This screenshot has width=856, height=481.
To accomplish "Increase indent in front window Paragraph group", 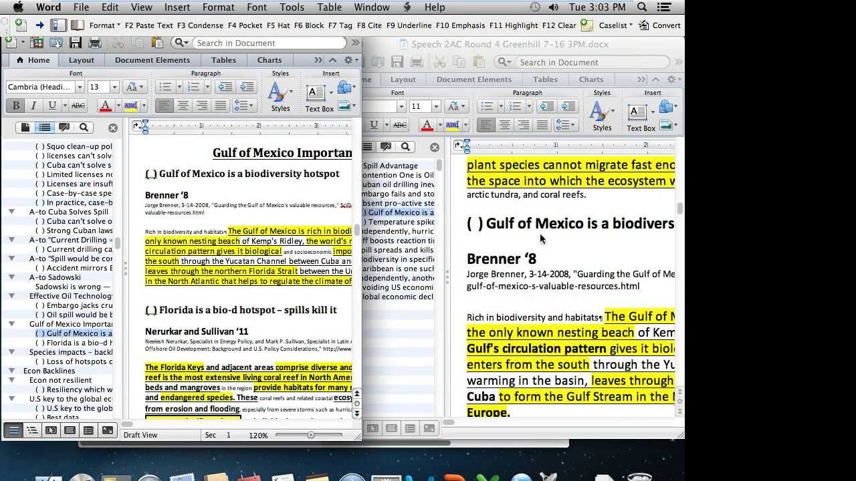I will click(x=247, y=87).
